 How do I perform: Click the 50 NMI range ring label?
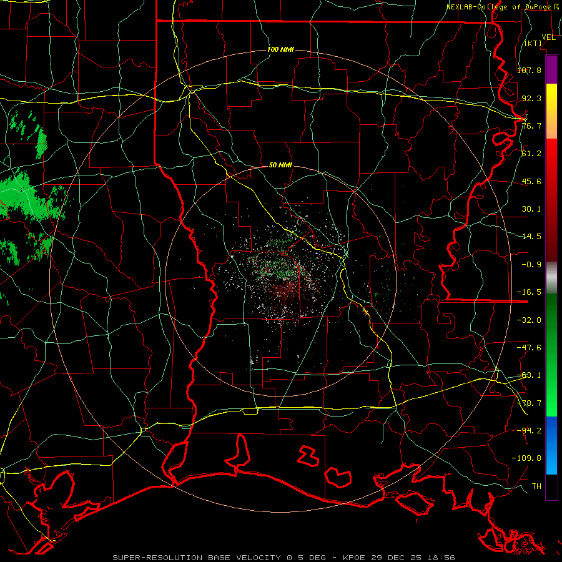(280, 165)
